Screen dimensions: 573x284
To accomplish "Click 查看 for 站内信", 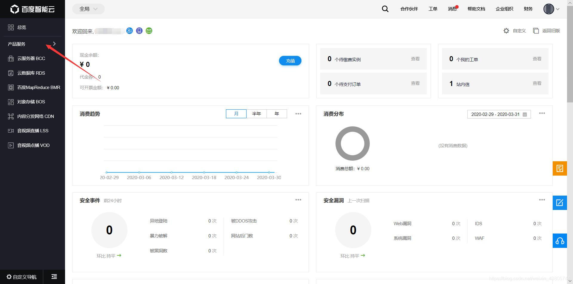I will pyautogui.click(x=537, y=83).
